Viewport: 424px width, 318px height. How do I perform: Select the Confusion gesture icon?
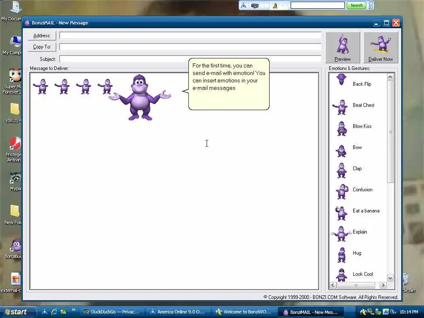tap(342, 191)
